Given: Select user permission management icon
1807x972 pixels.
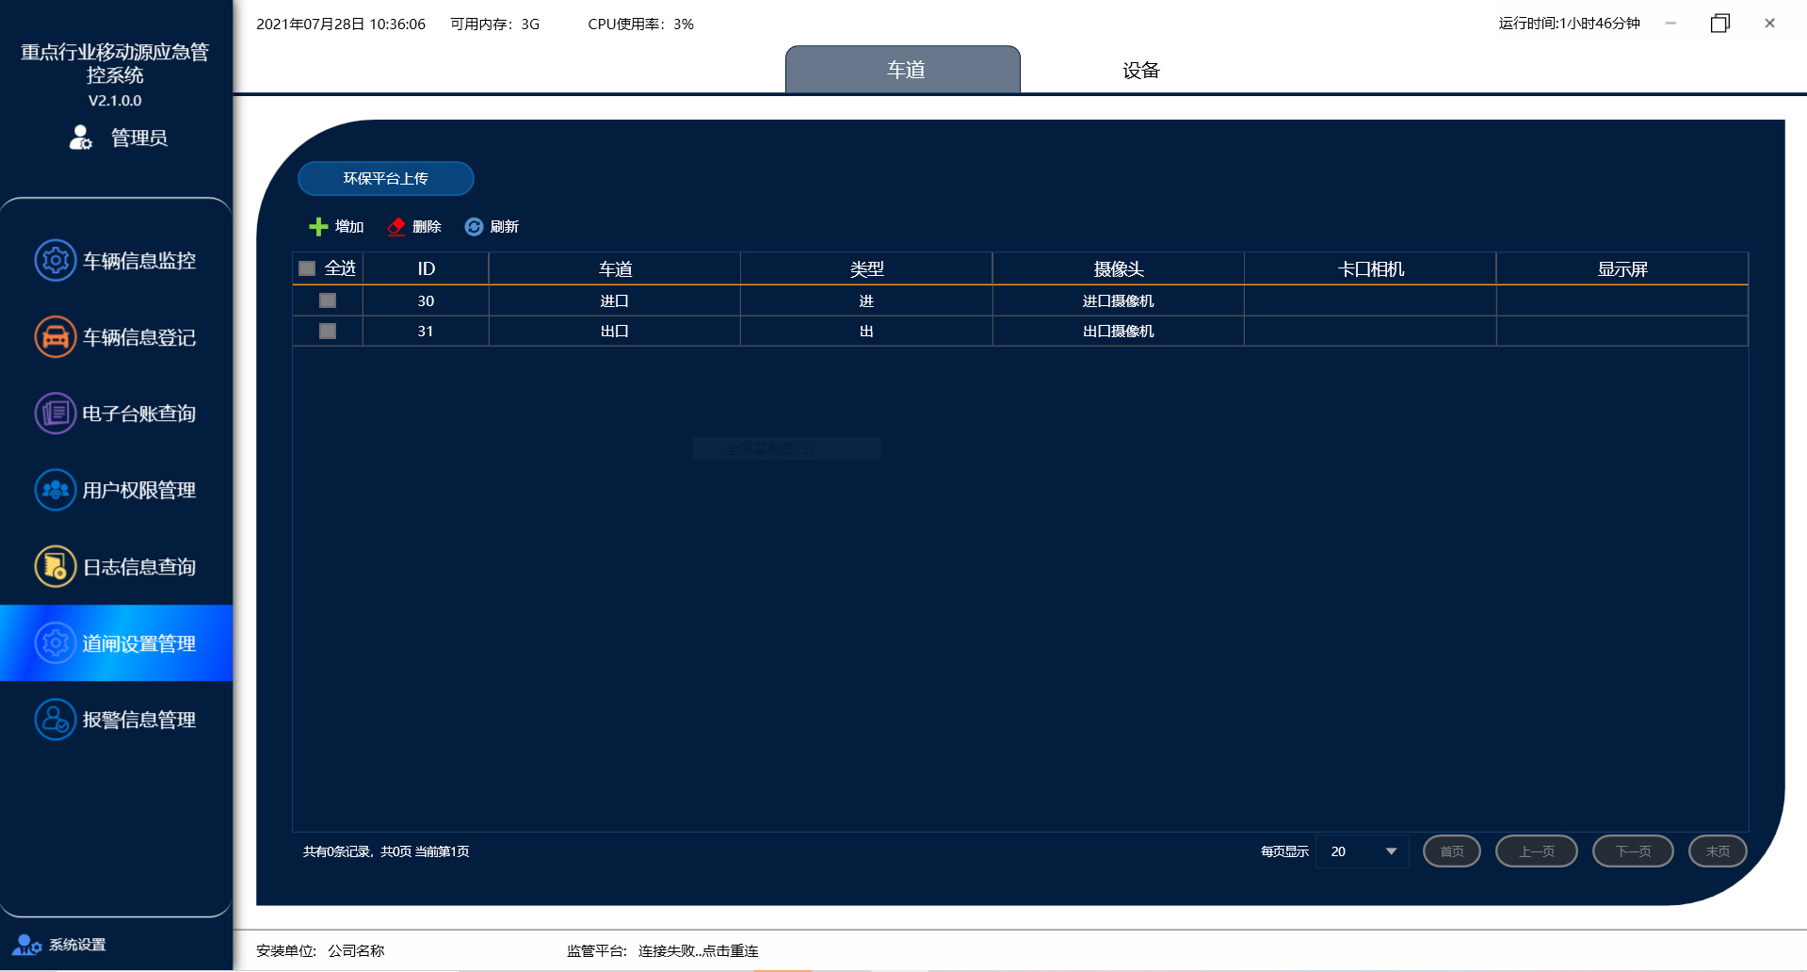Looking at the screenshot, I should 55,490.
